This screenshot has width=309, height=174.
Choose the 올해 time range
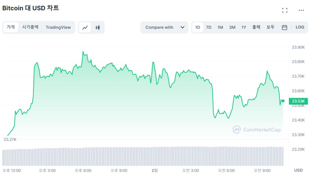[x=256, y=27]
